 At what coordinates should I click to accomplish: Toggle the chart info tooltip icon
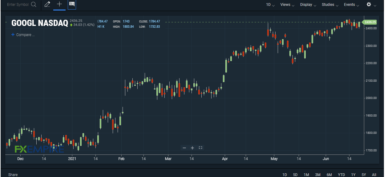(72, 4)
